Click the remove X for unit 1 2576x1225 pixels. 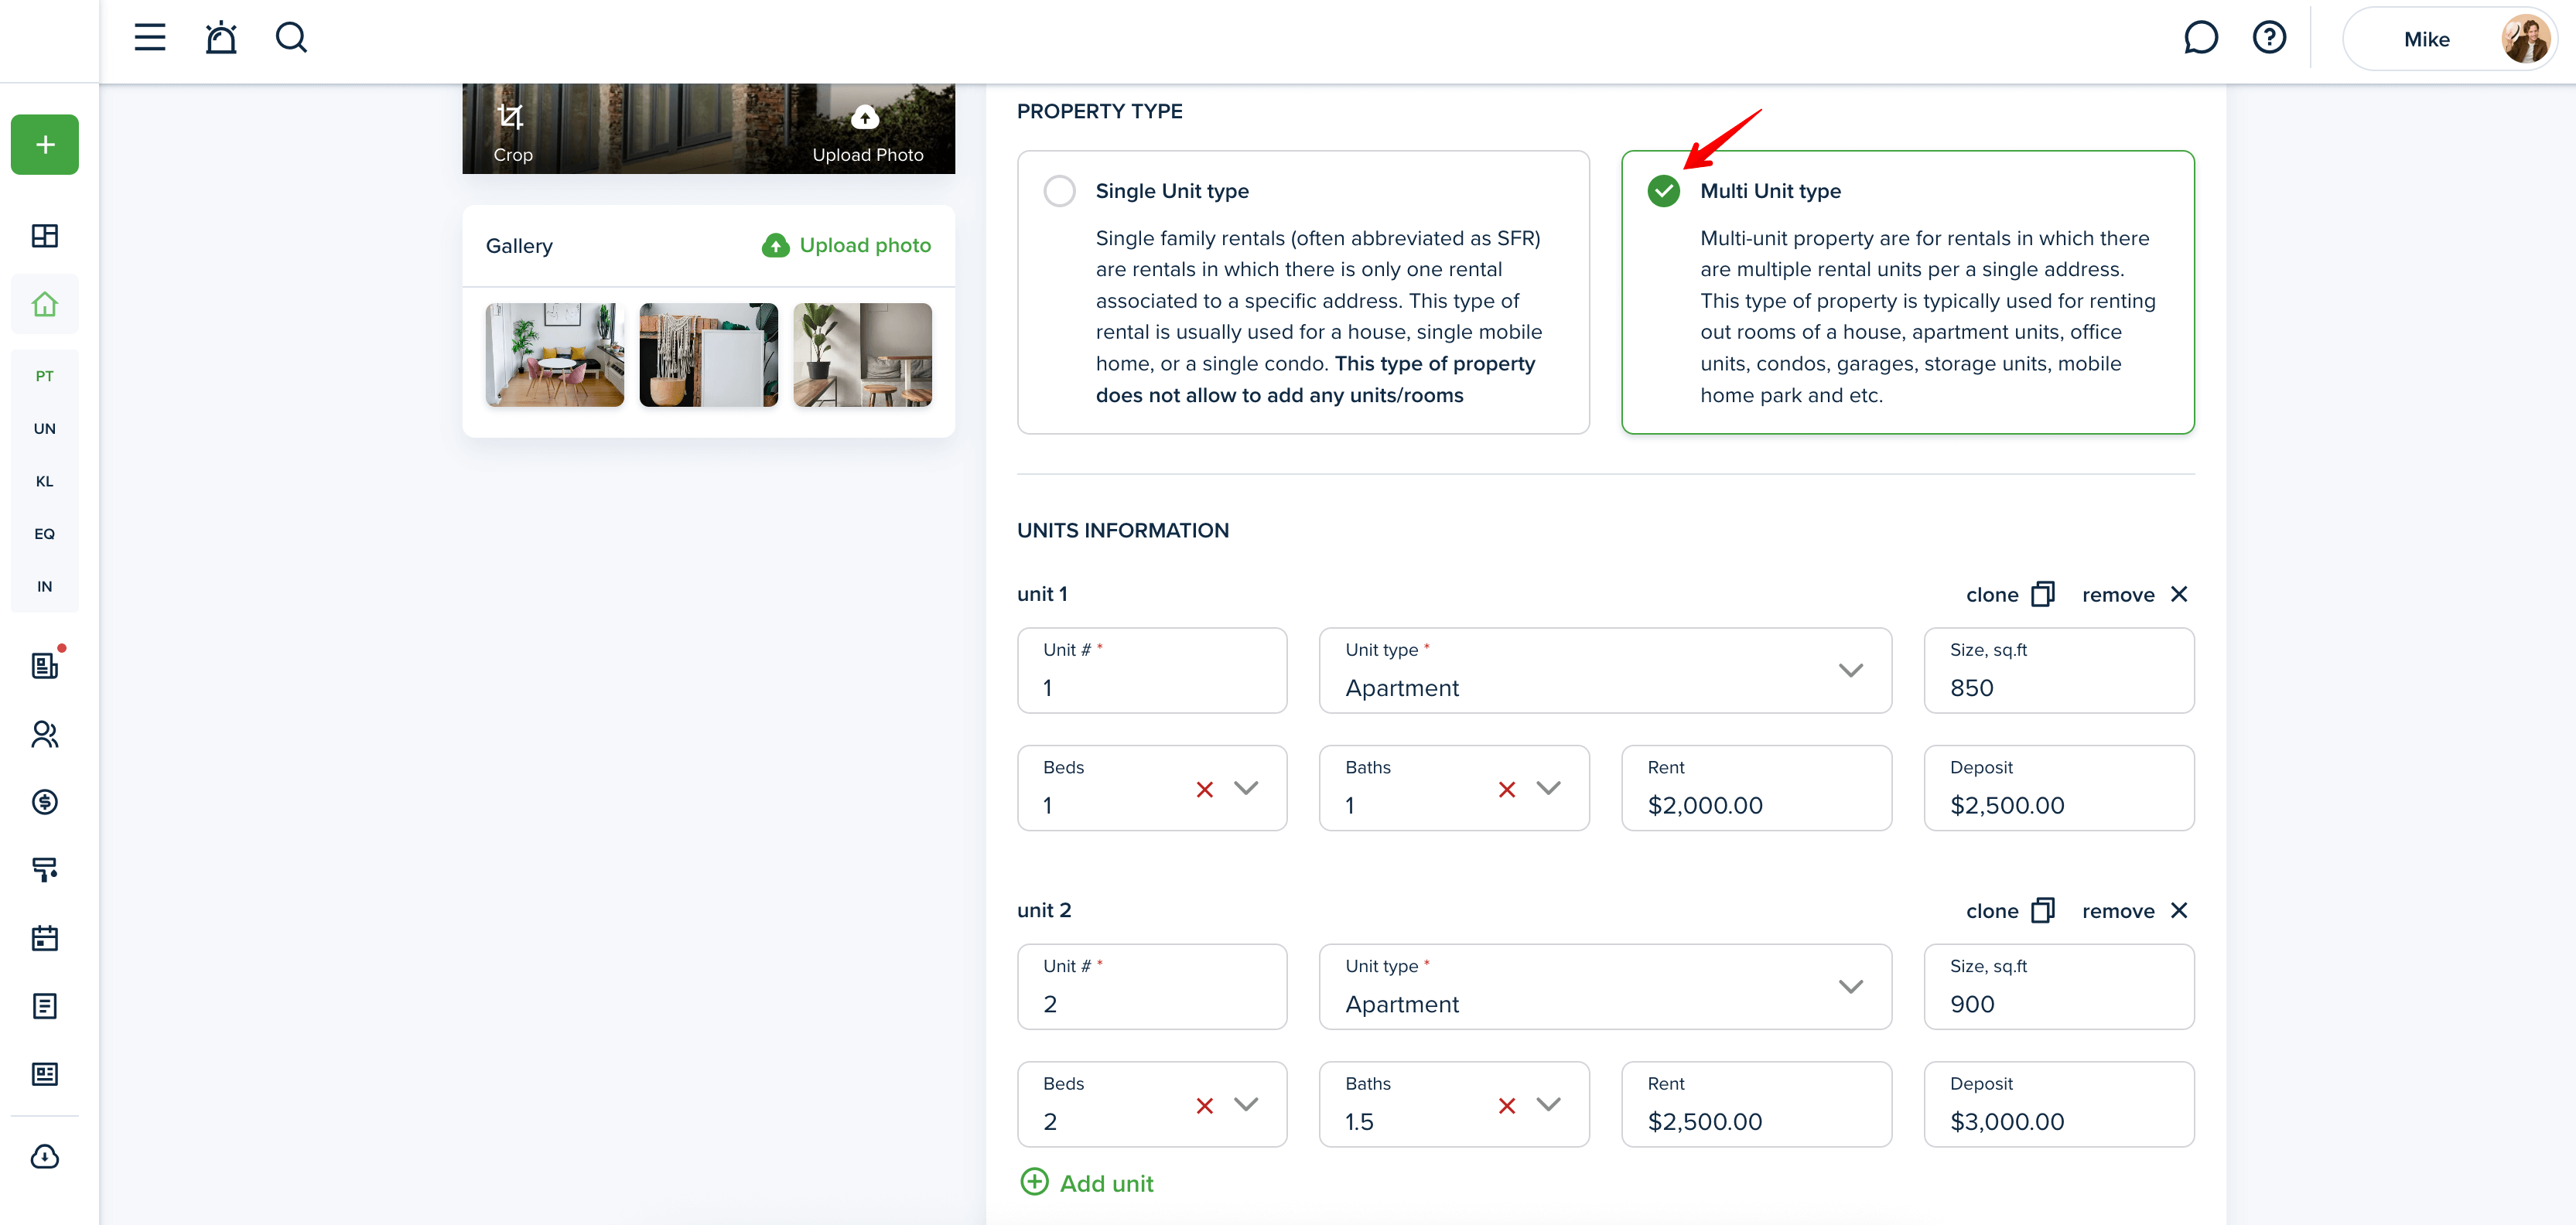click(x=2179, y=594)
